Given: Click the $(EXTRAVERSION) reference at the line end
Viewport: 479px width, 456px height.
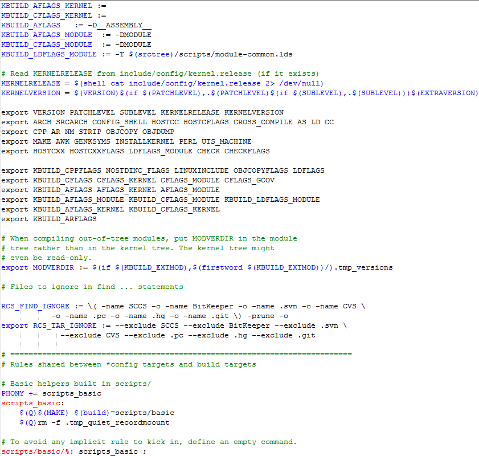Looking at the screenshot, I should coord(444,93).
